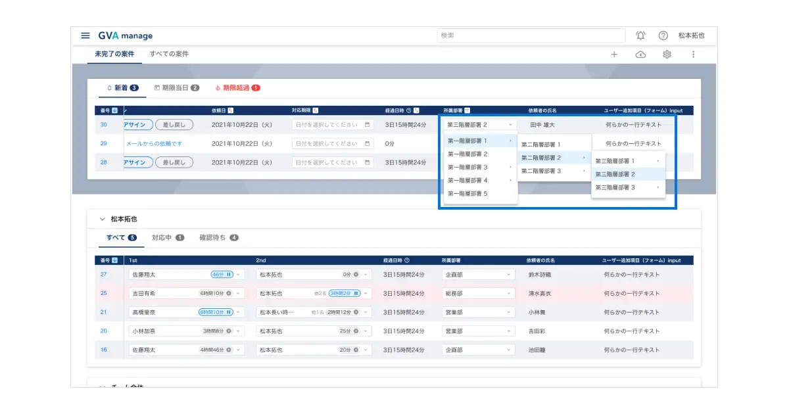Open the help question mark icon
789x414 pixels.
[x=663, y=35]
